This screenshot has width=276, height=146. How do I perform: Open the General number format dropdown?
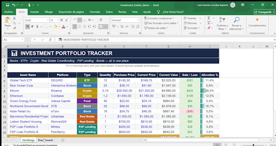click(138, 20)
